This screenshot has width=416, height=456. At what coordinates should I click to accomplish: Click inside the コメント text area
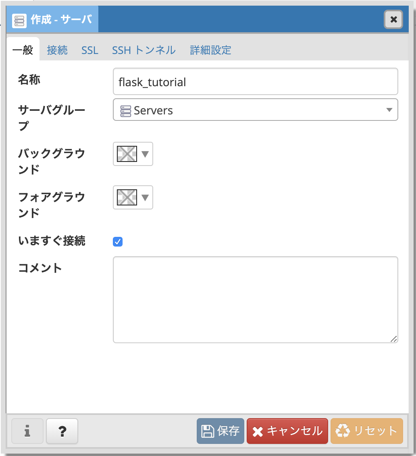(255, 298)
